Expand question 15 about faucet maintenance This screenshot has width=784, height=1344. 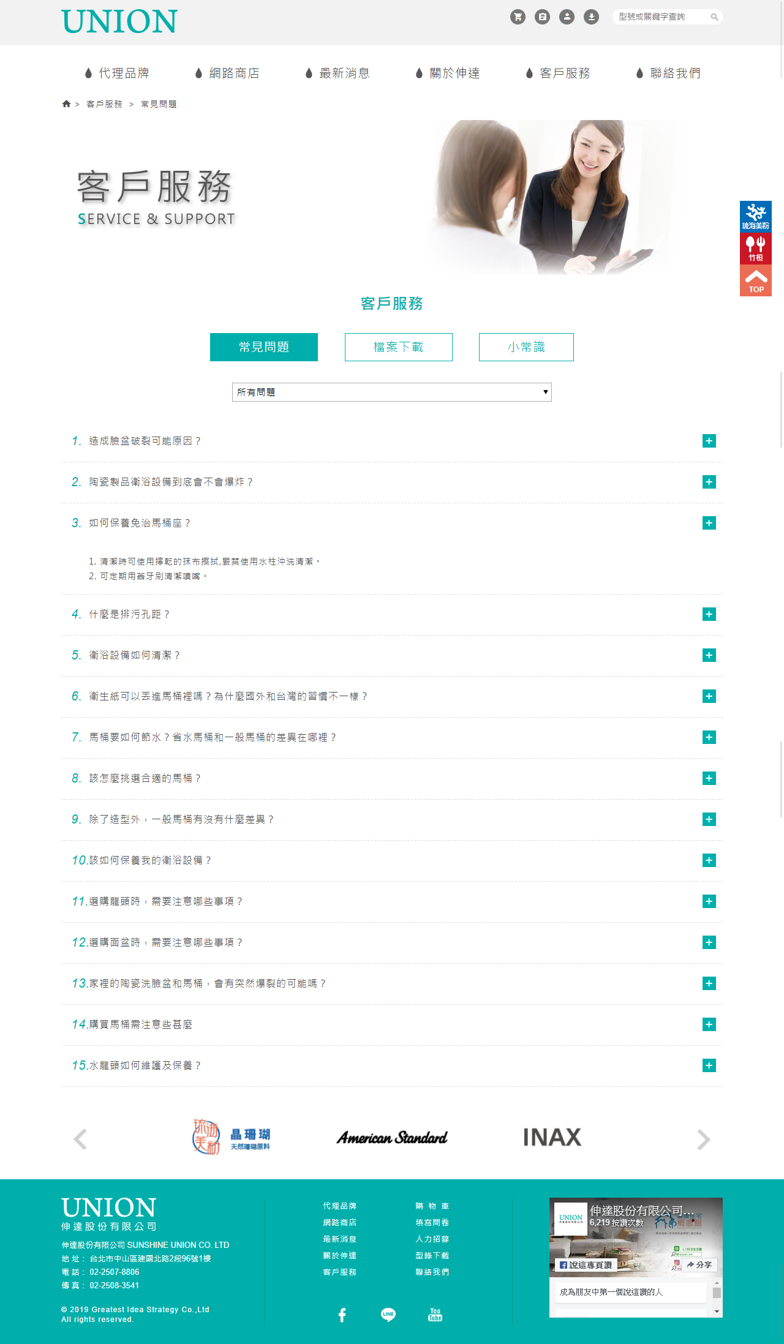click(x=709, y=1065)
